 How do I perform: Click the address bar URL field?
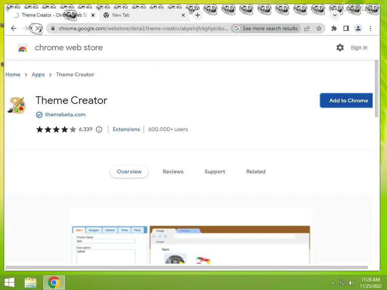tap(143, 28)
